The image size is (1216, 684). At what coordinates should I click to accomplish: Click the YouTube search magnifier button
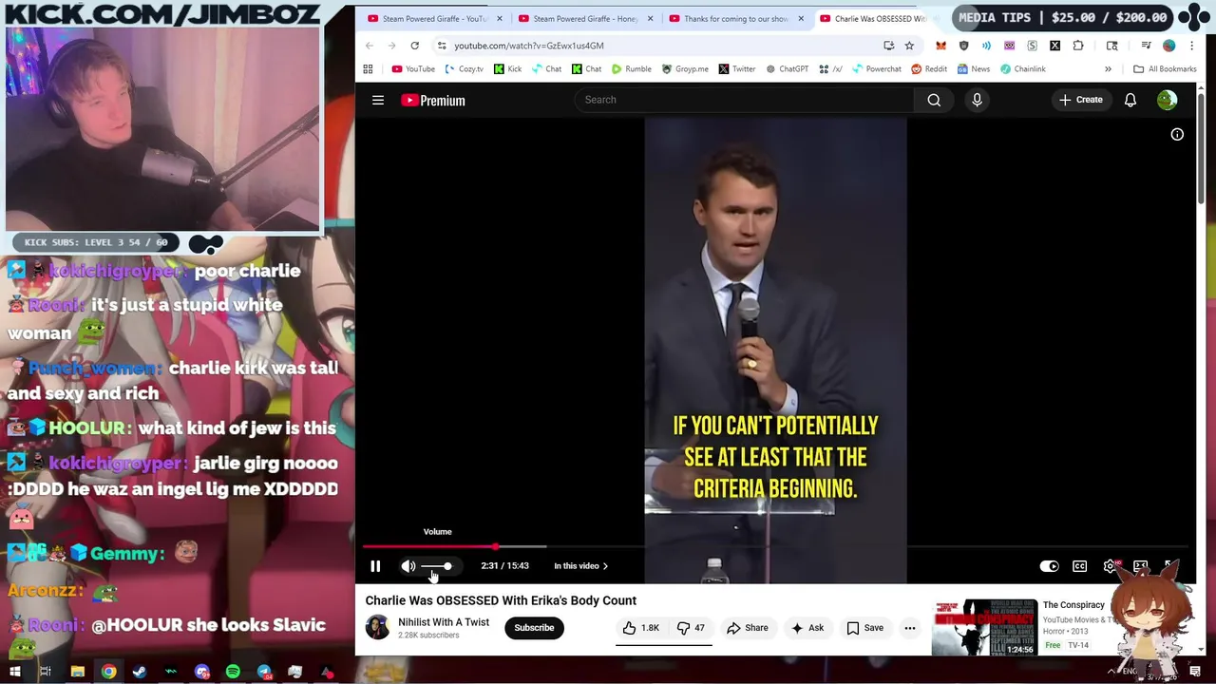(x=934, y=100)
